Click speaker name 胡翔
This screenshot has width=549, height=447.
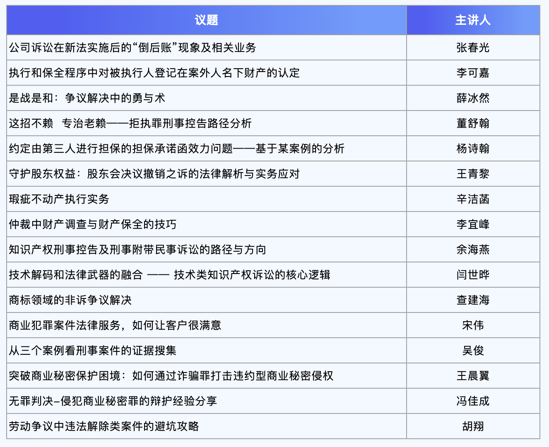click(473, 426)
